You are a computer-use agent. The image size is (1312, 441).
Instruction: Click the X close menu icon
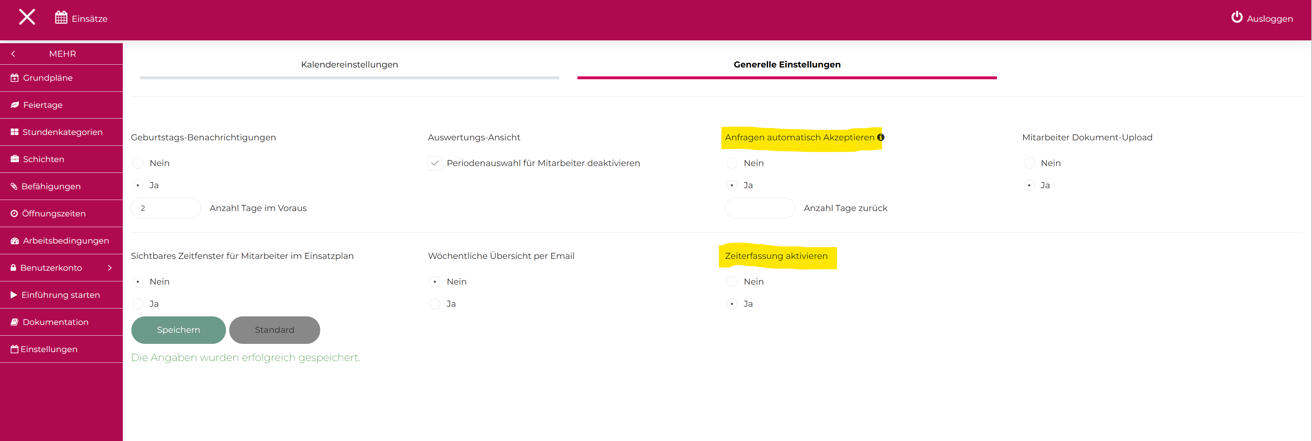27,17
